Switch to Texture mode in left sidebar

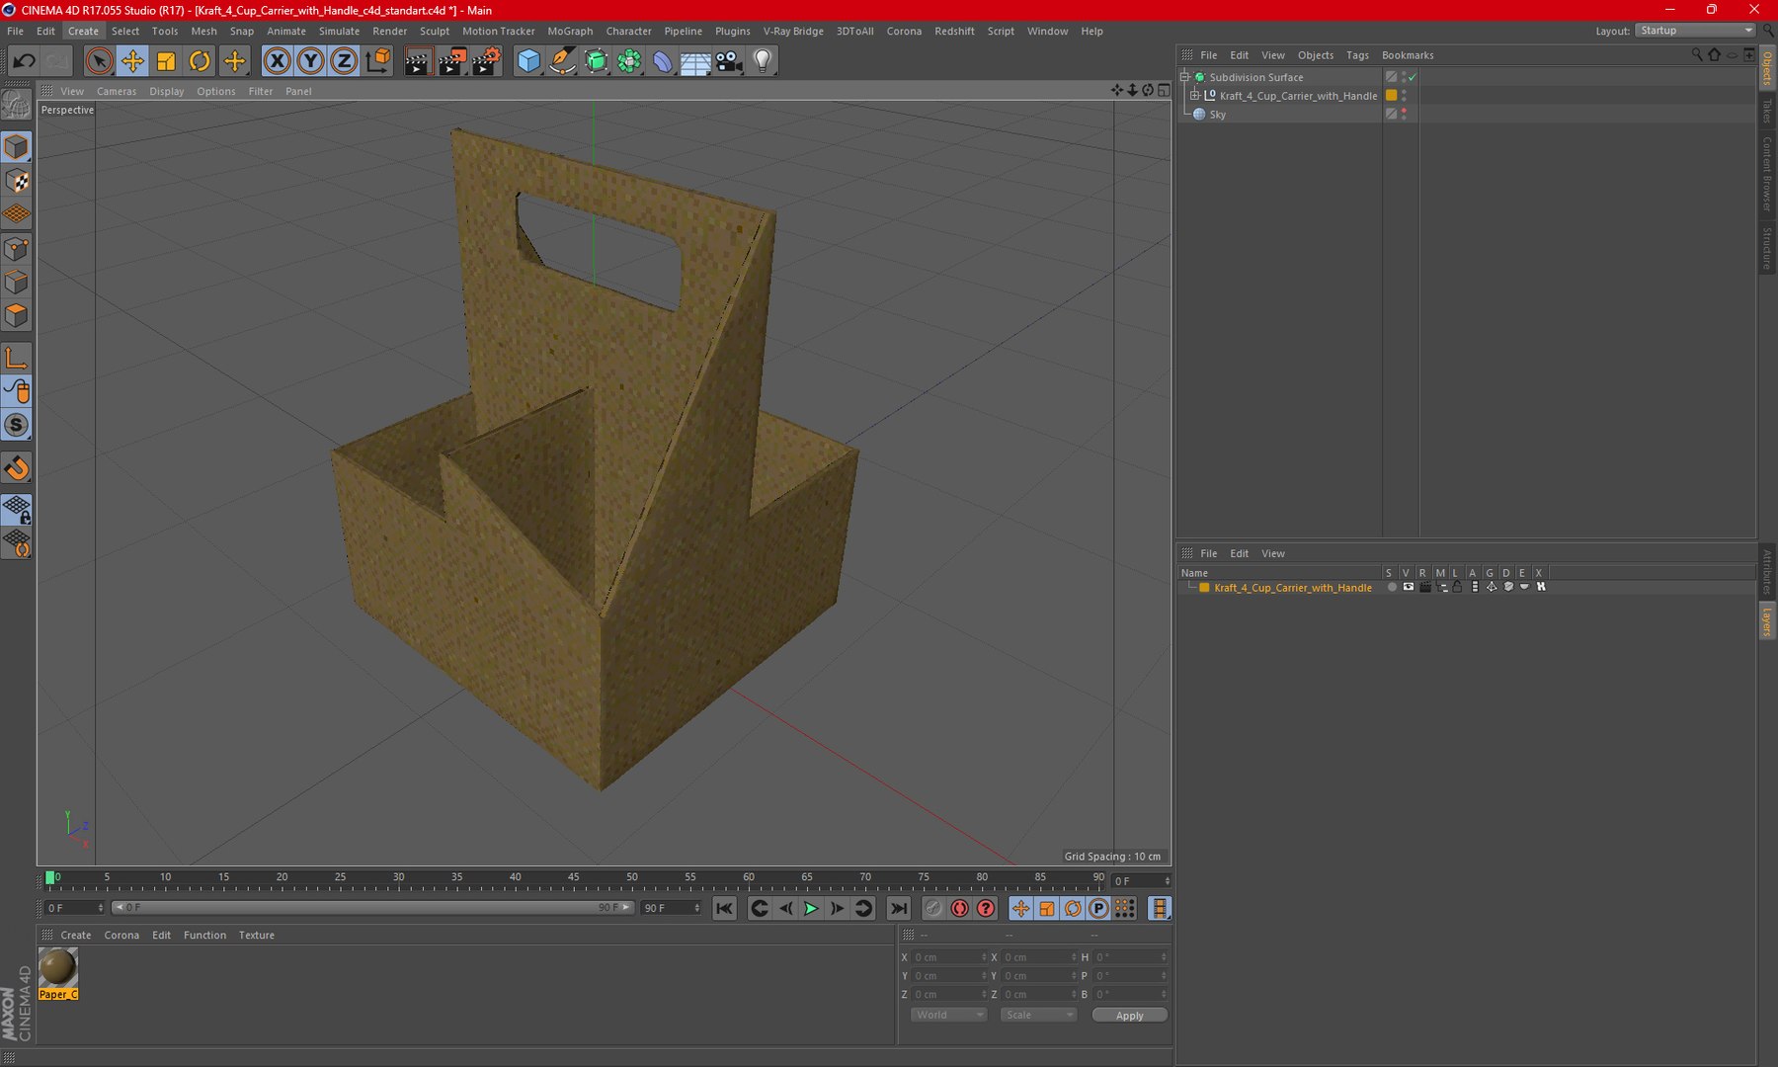(x=17, y=181)
